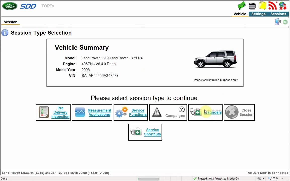Click the globe network status icon

283,6
